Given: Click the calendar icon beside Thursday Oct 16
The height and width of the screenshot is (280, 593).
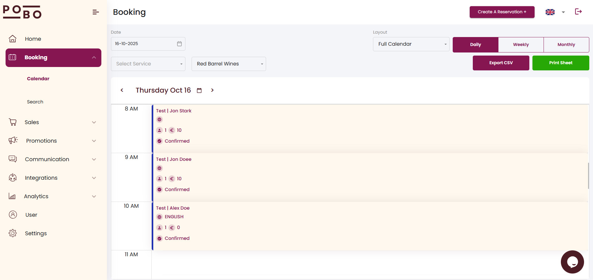Looking at the screenshot, I should tap(199, 90).
